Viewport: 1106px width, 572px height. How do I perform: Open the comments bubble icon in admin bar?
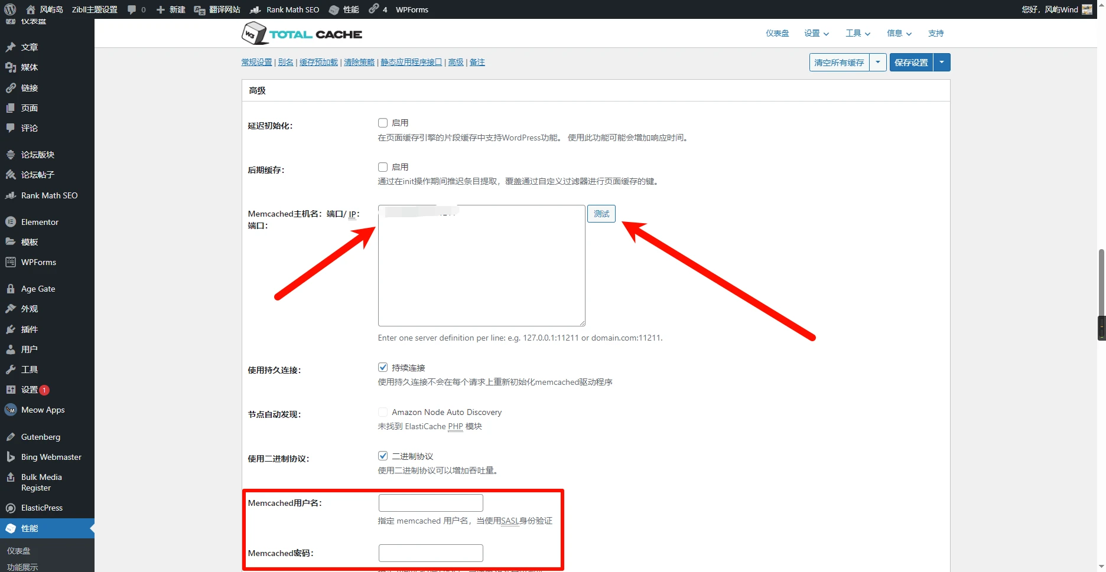pyautogui.click(x=132, y=9)
